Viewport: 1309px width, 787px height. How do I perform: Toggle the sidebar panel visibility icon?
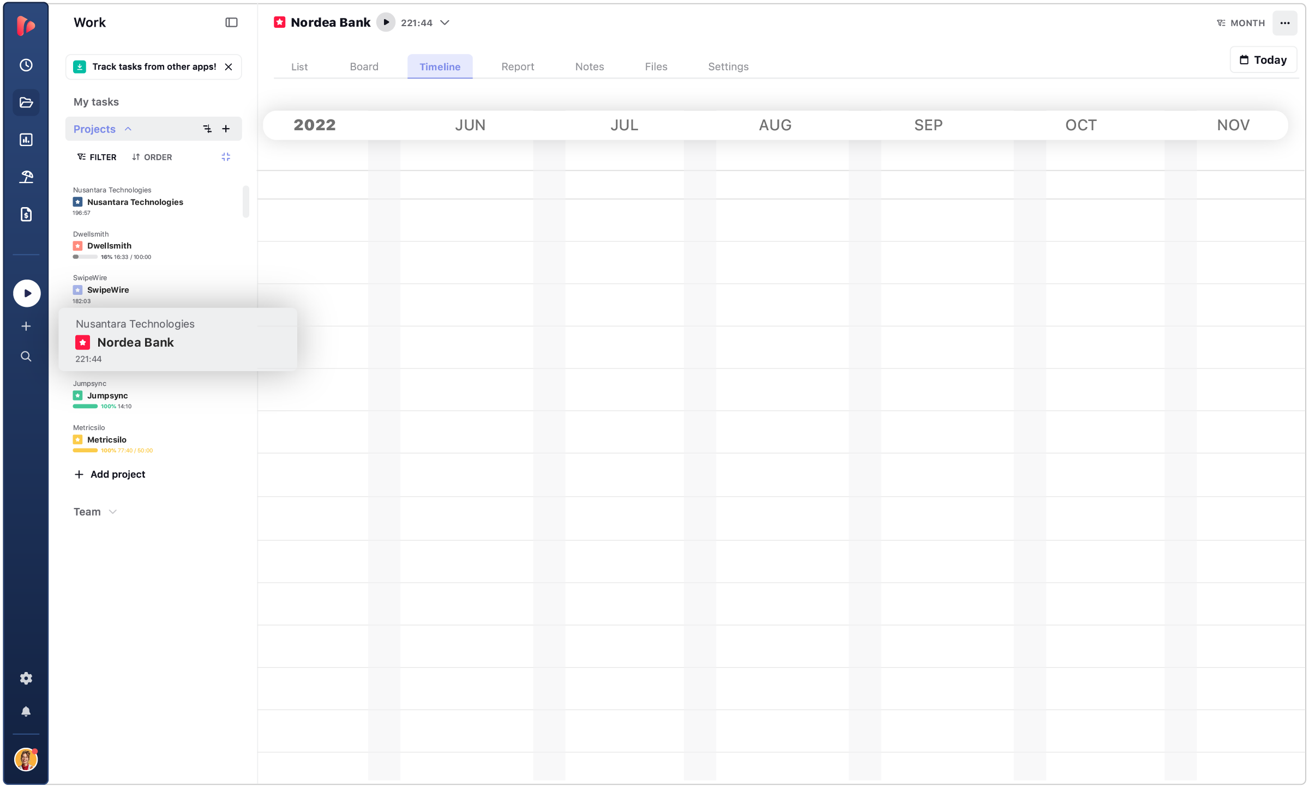pos(231,22)
